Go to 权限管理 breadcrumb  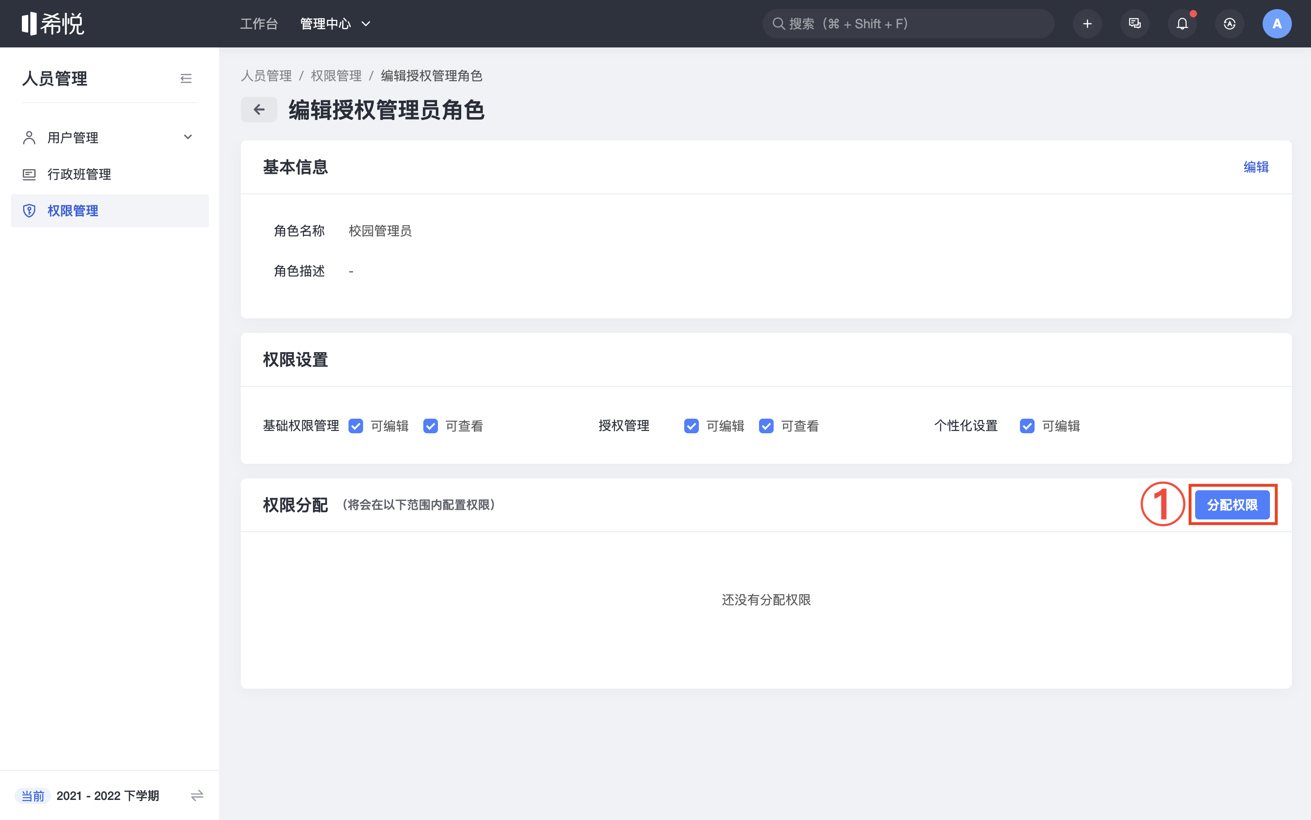(x=336, y=75)
